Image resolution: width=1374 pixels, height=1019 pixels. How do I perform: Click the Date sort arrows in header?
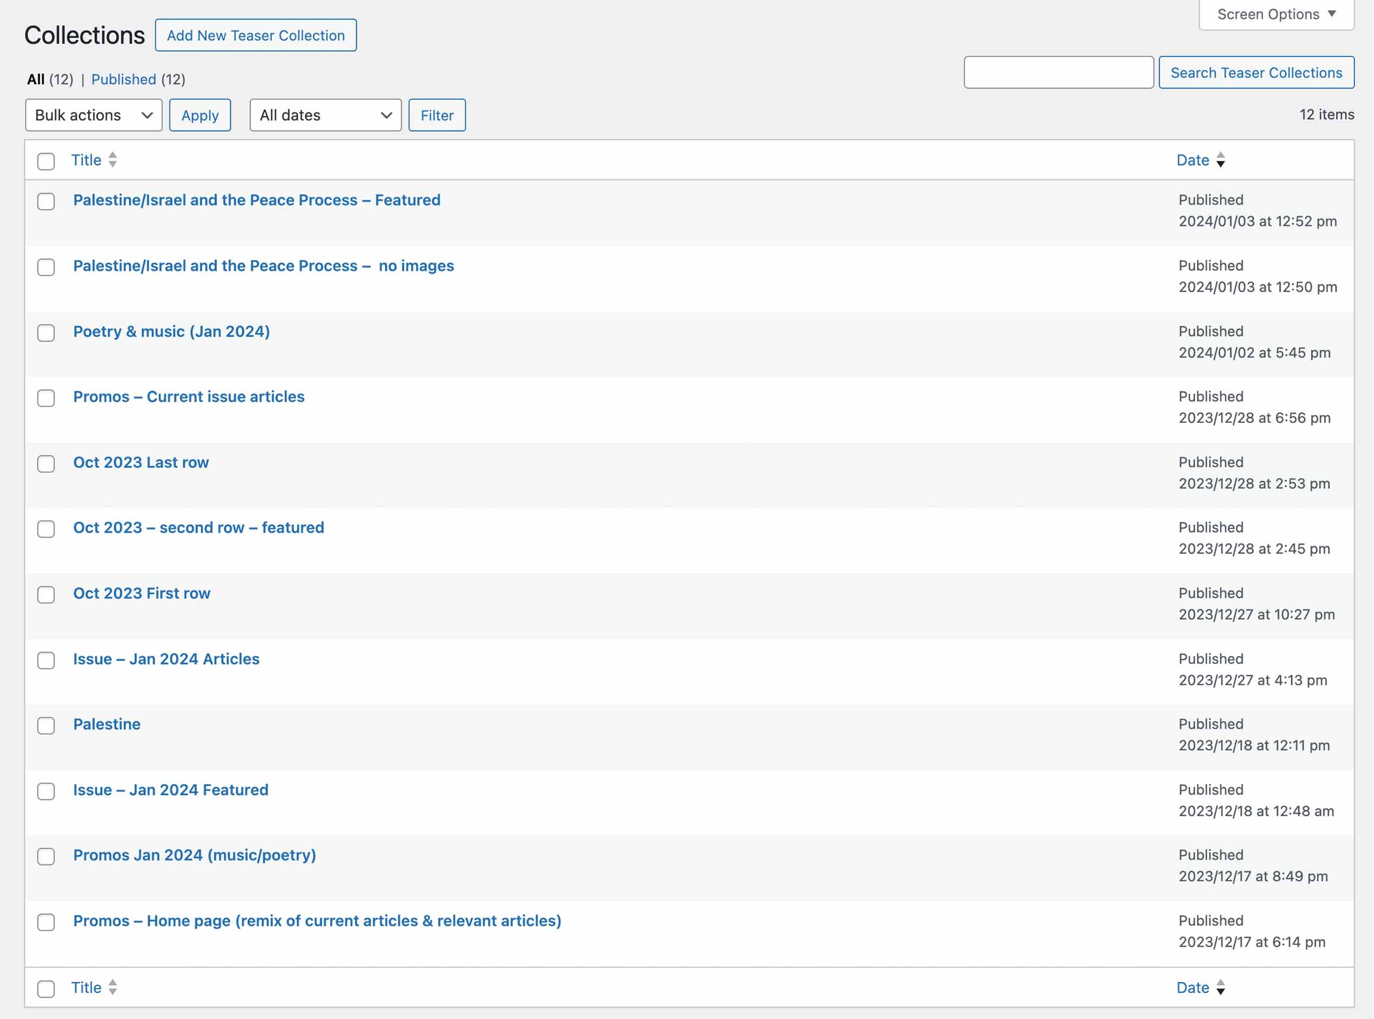(1220, 160)
